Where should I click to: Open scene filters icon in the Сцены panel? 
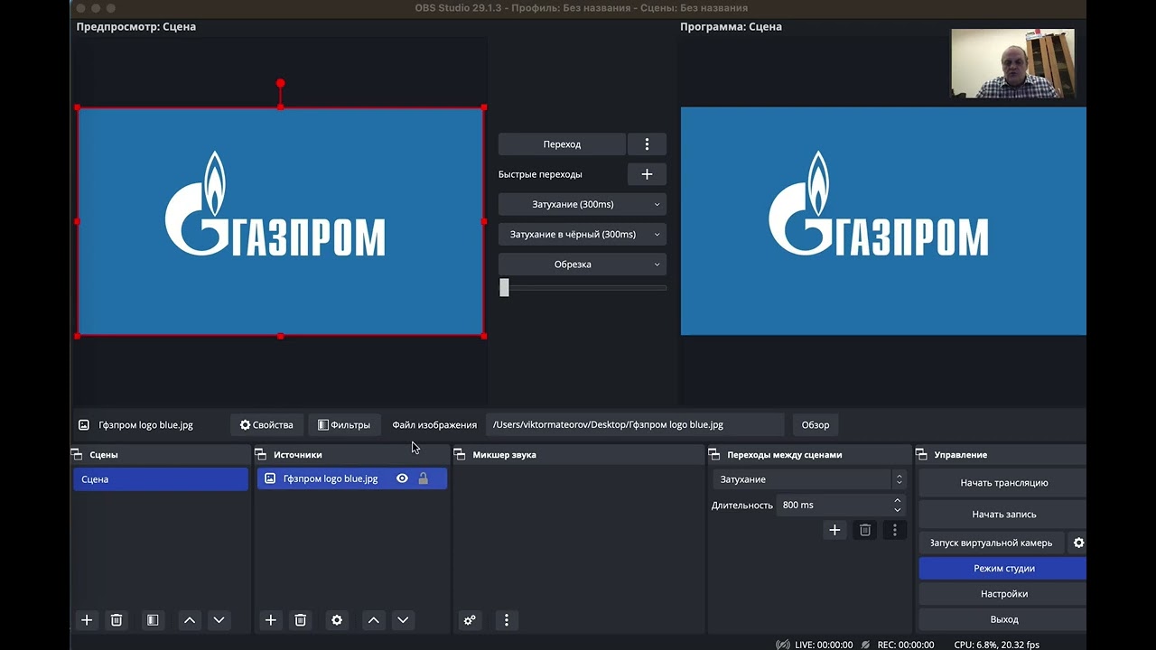coord(153,620)
